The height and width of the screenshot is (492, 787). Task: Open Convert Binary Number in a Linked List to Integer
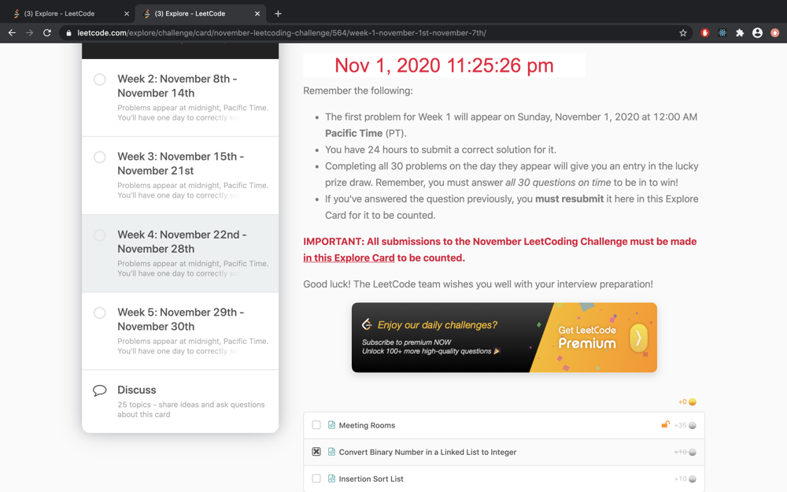(427, 452)
